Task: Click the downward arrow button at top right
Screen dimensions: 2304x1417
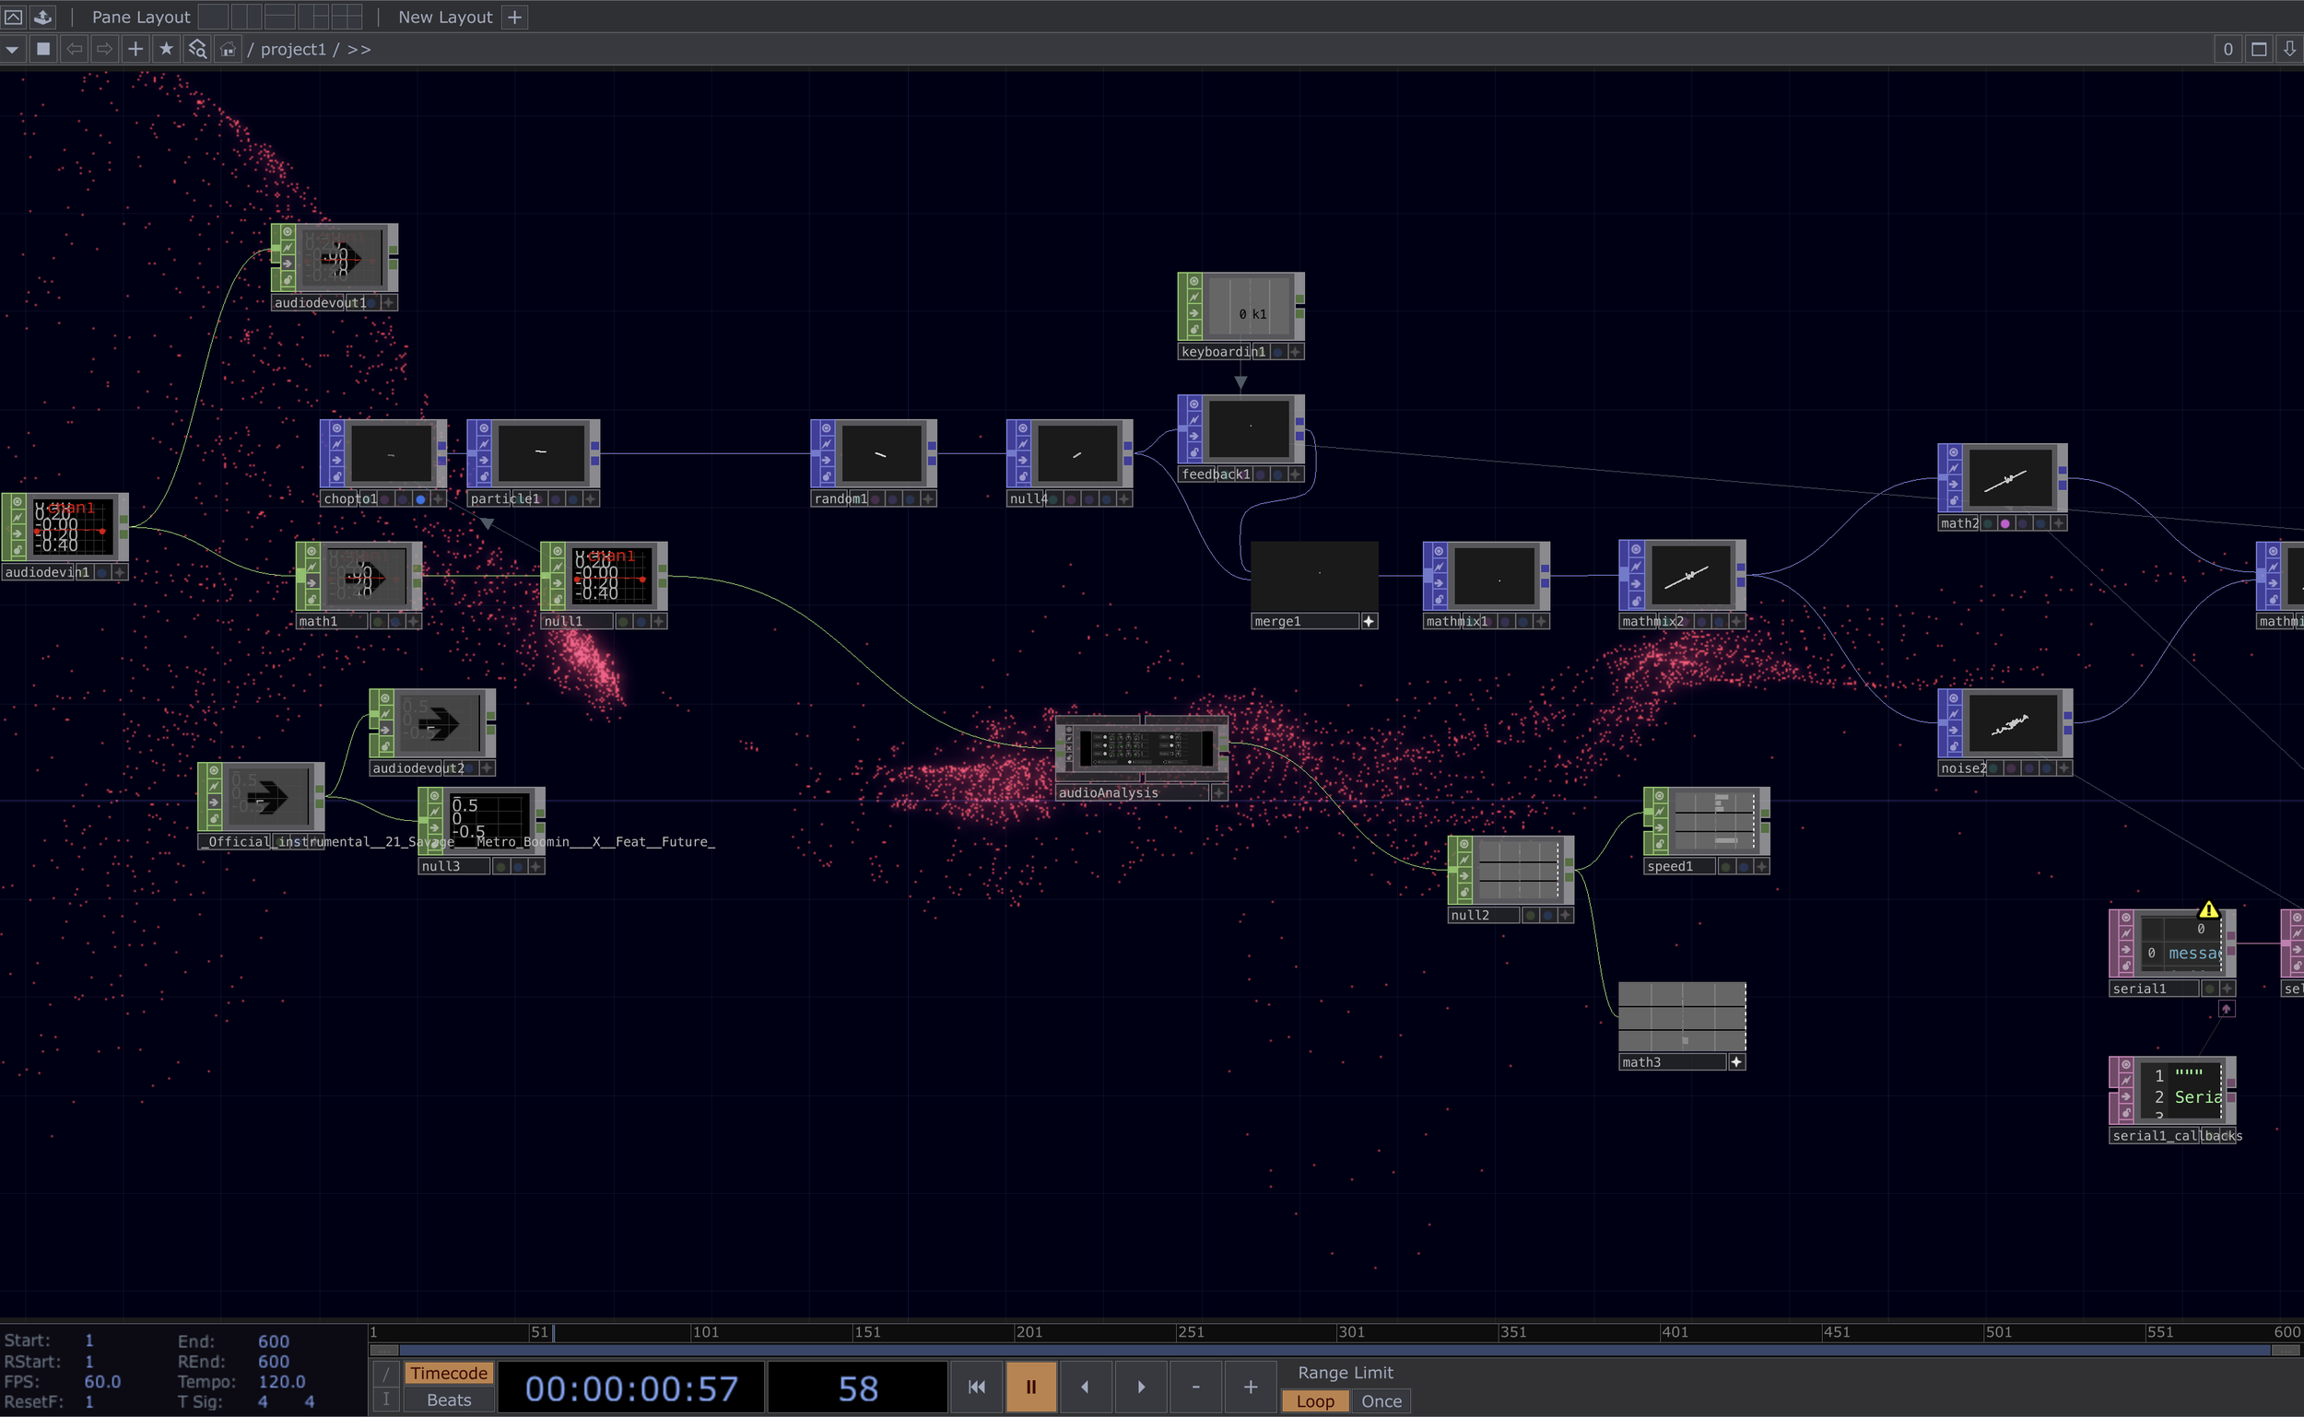Action: click(2289, 49)
